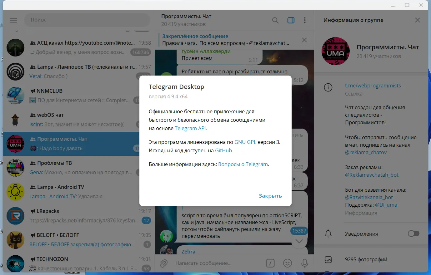Click the Поиск search field
The height and width of the screenshot is (275, 431).
pos(87,20)
